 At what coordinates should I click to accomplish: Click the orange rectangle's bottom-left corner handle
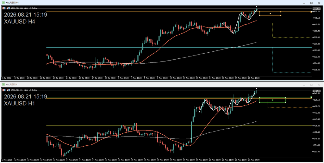[x=260, y=15]
